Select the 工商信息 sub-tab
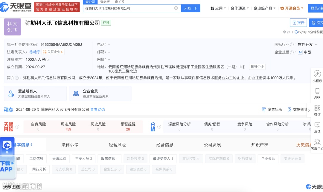 (36, 159)
